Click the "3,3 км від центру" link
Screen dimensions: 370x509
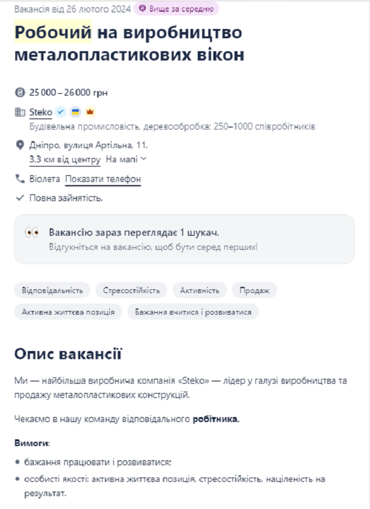click(x=65, y=159)
